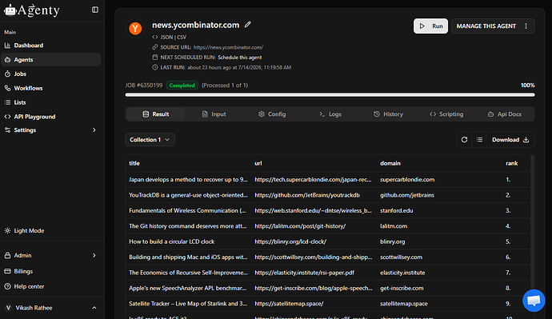Click the table vertical scrollbar

(x=532, y=225)
